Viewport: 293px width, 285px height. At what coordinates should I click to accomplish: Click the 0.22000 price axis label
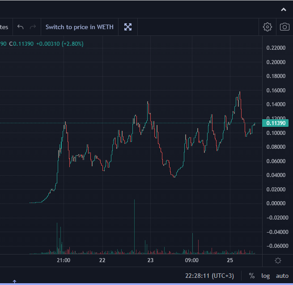276,48
